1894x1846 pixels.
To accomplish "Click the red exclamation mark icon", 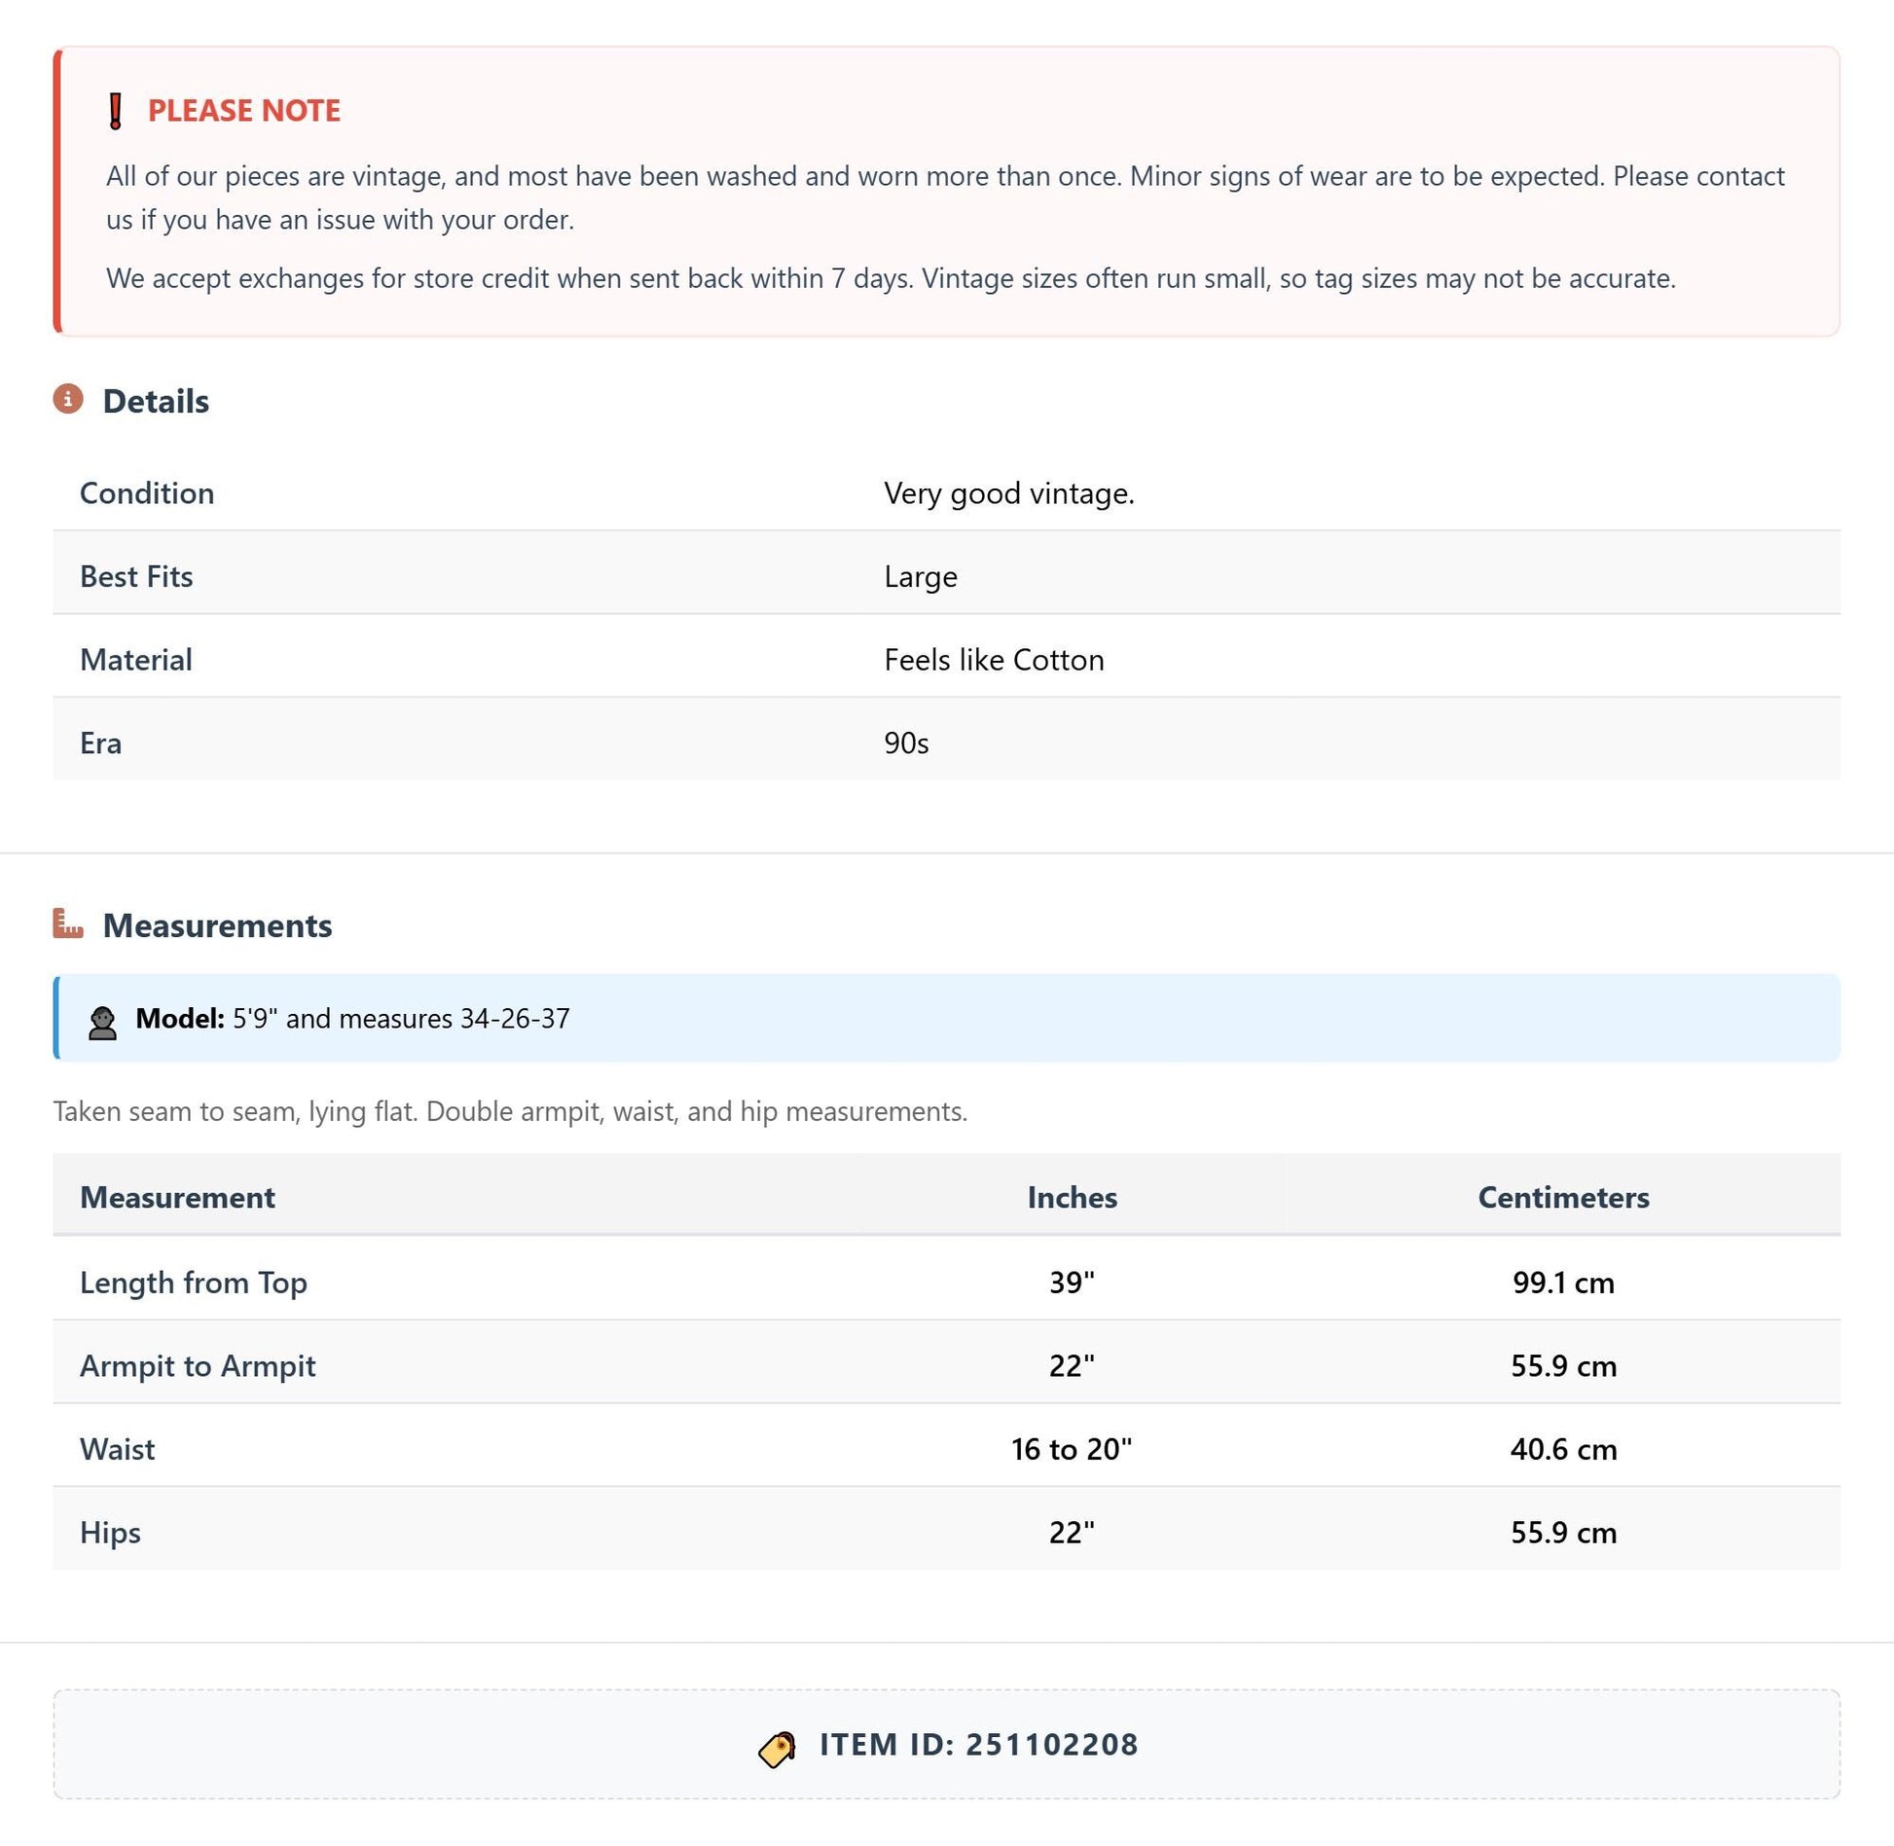I will (x=115, y=111).
